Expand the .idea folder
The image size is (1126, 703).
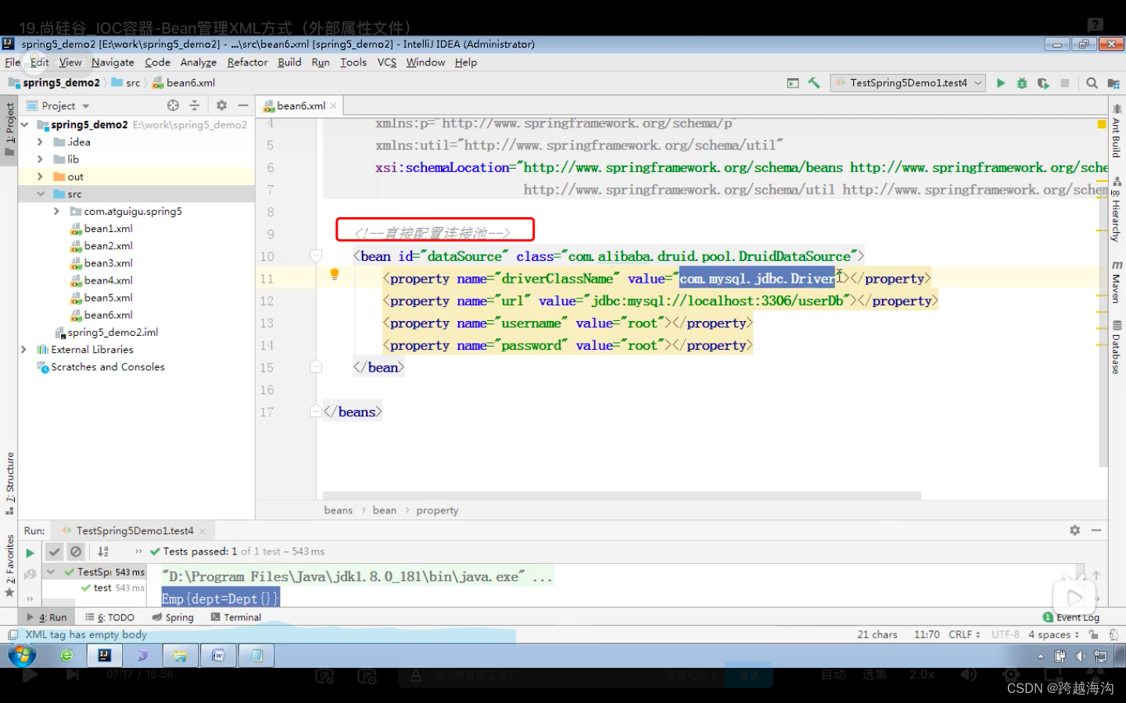[x=40, y=142]
